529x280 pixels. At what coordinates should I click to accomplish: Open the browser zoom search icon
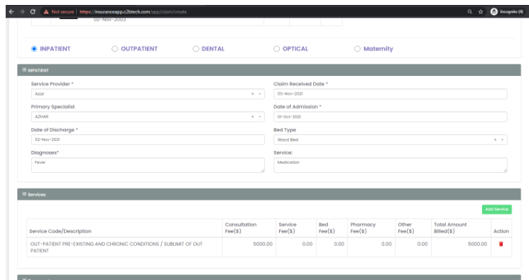(x=469, y=12)
